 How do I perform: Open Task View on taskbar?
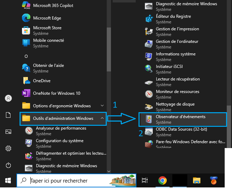point(144,180)
